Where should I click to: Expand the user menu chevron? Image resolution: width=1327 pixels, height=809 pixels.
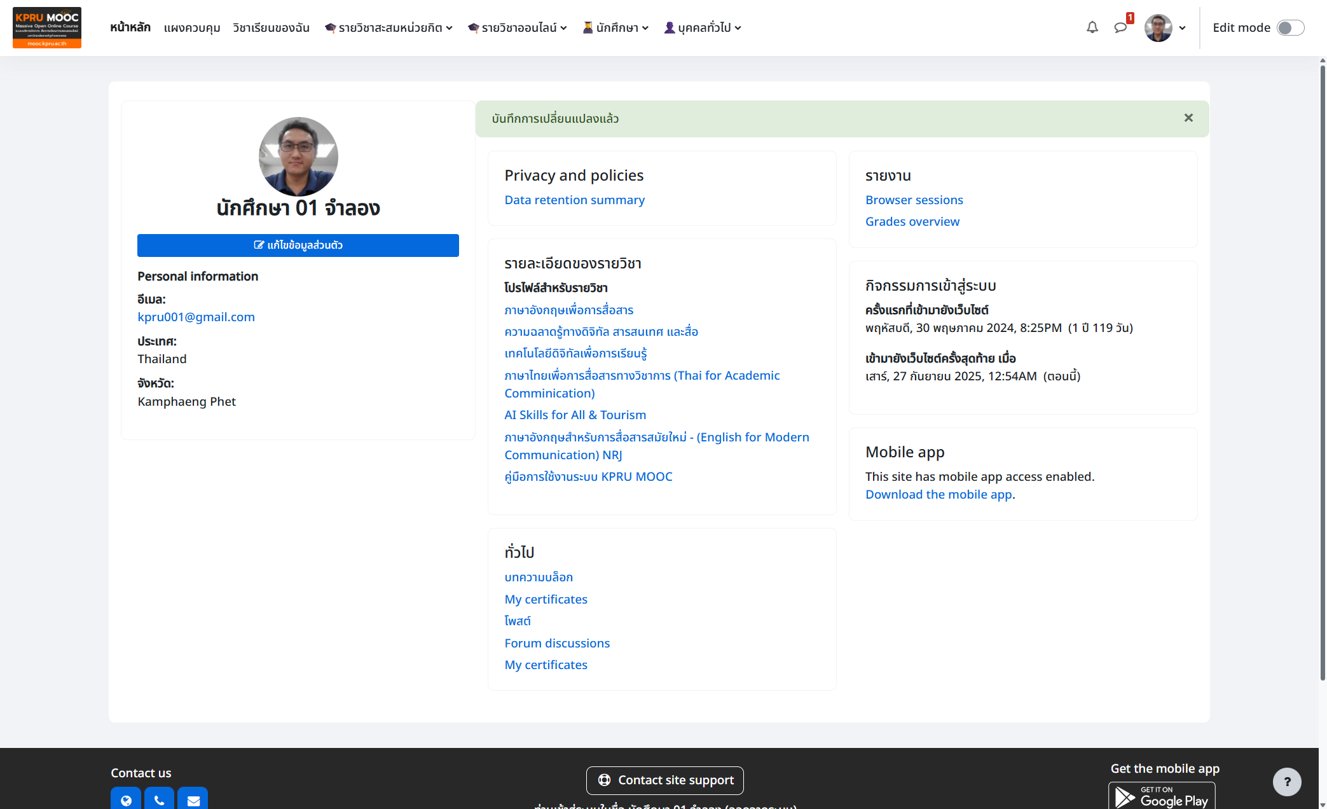click(1182, 28)
